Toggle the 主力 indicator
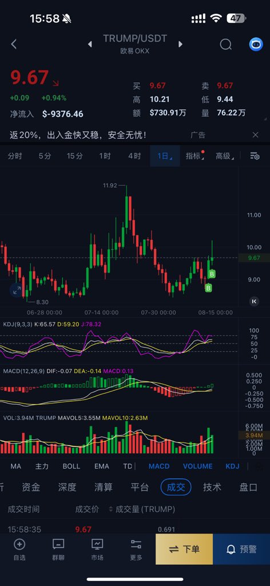Viewport: 270px width, 586px height. [42, 466]
